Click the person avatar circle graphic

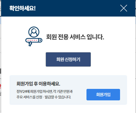(34, 32)
